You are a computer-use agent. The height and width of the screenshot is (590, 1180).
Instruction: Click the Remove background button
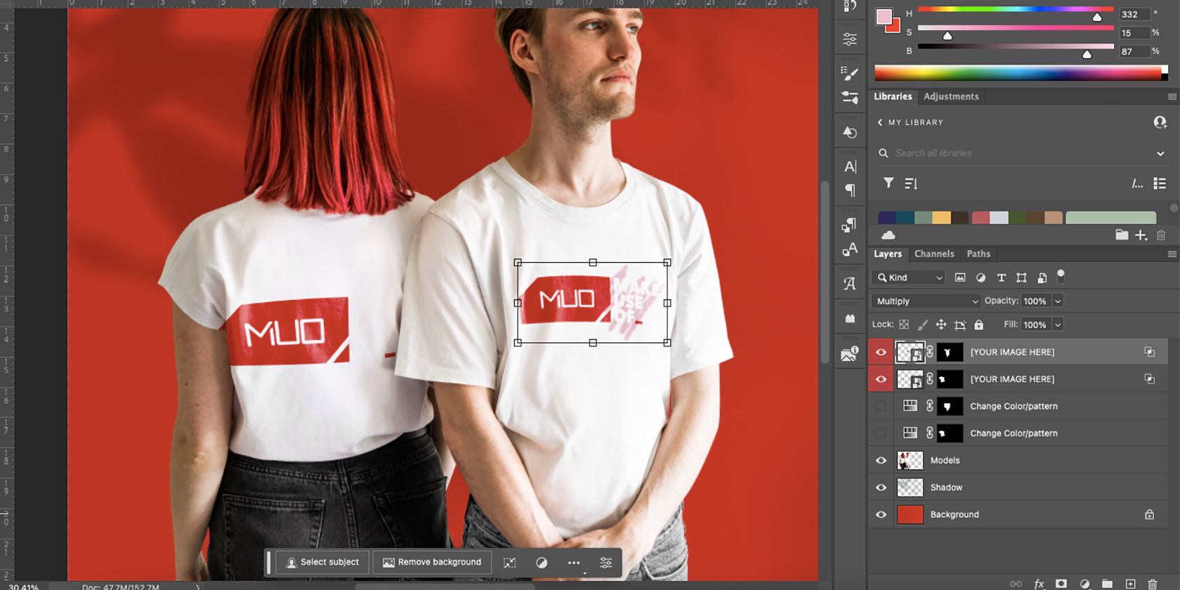coord(432,563)
